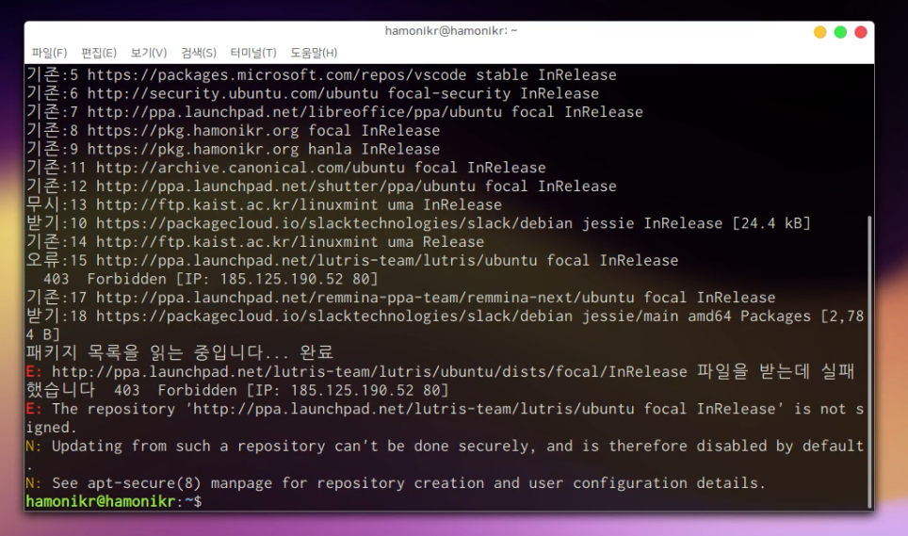The width and height of the screenshot is (908, 536).
Task: Open the 보기(V) menu
Action: point(149,53)
